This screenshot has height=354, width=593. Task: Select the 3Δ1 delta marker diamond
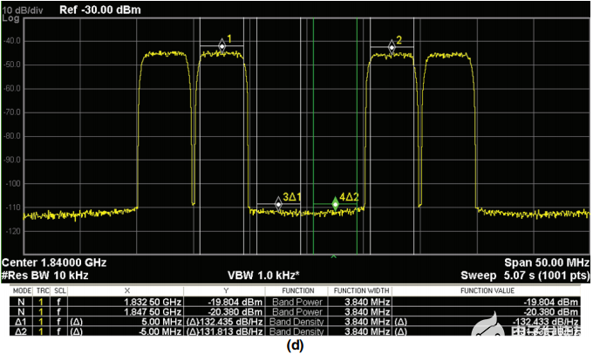pos(278,204)
